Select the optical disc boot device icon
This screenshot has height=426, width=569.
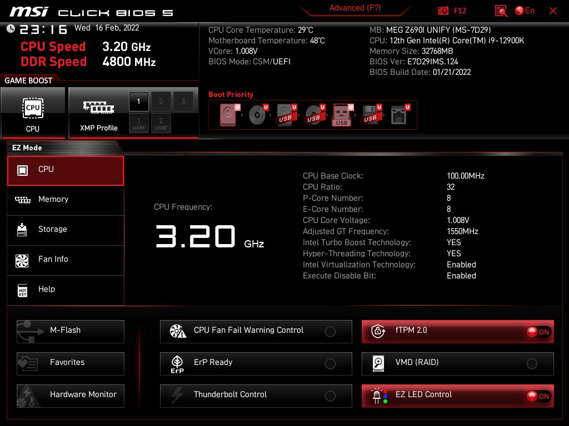point(258,115)
